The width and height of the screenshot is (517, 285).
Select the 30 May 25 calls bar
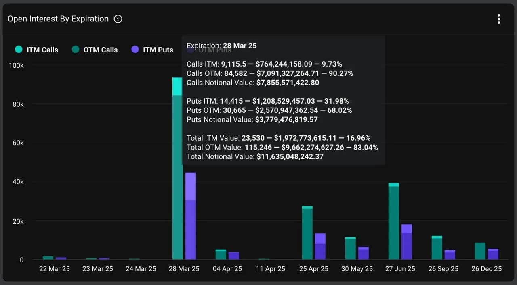pyautogui.click(x=351, y=248)
